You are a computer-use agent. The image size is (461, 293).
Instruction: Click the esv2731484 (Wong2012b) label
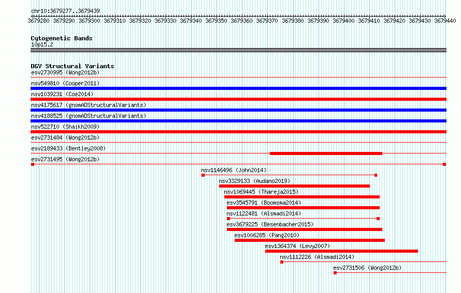[x=65, y=137]
